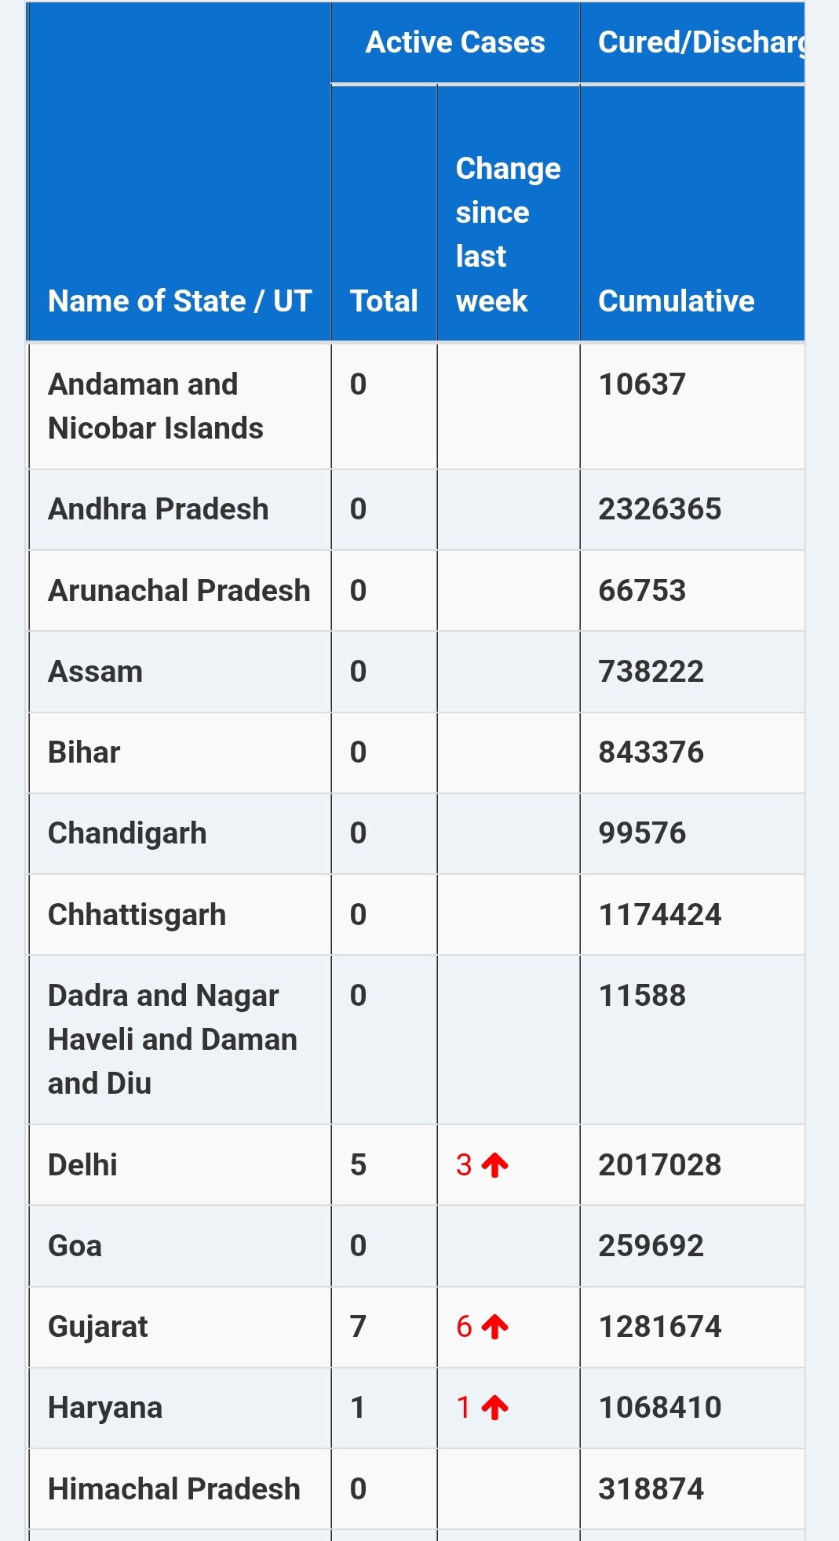Viewport: 839px width, 1541px height.
Task: Click the Total column header
Action: [x=384, y=301]
